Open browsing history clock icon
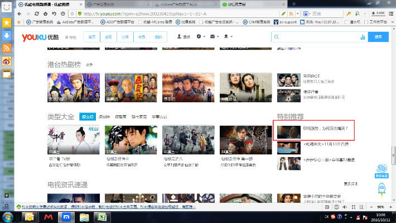Image resolution: width=396 pixels, height=223 pixels. [x=63, y=13]
